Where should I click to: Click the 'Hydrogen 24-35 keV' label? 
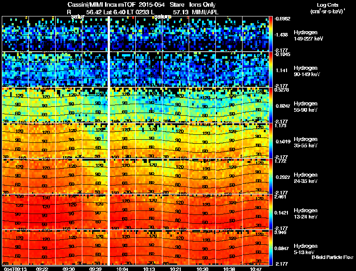pyautogui.click(x=306, y=178)
